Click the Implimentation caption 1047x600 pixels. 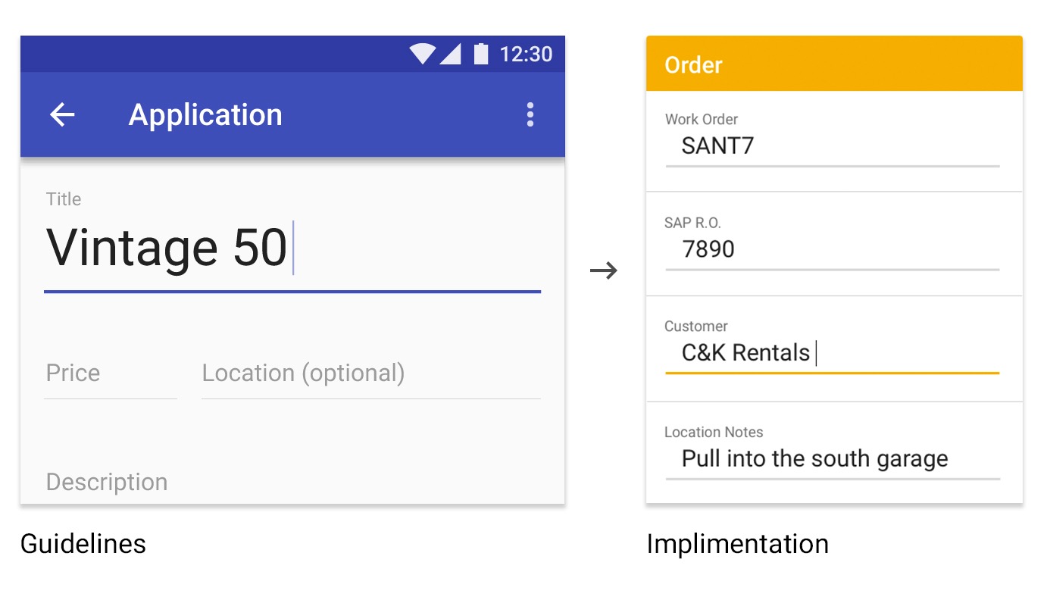click(737, 544)
